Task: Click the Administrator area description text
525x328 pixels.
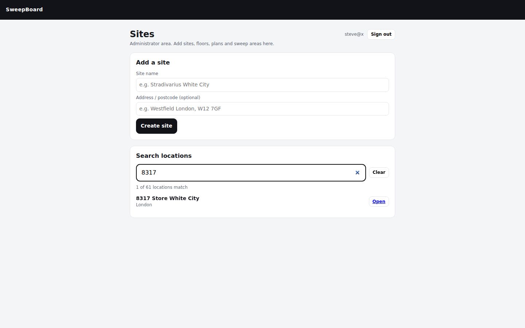Action: coord(202,44)
